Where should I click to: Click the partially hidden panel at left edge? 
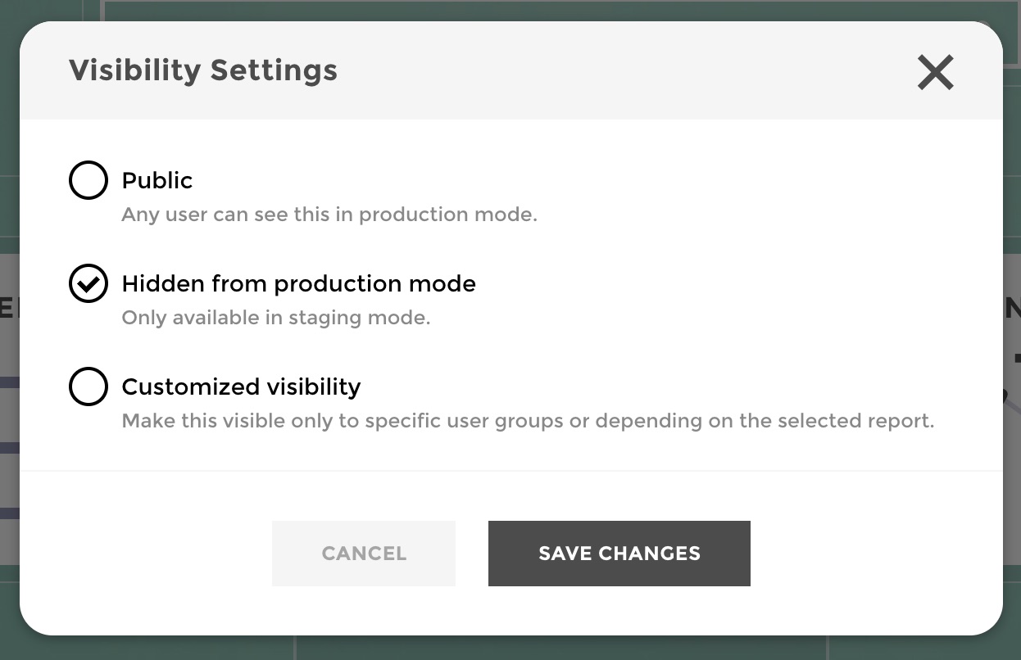click(8, 409)
